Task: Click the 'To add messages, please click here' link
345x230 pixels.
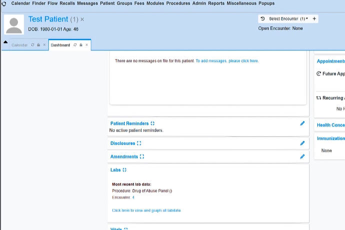Action: point(227,60)
